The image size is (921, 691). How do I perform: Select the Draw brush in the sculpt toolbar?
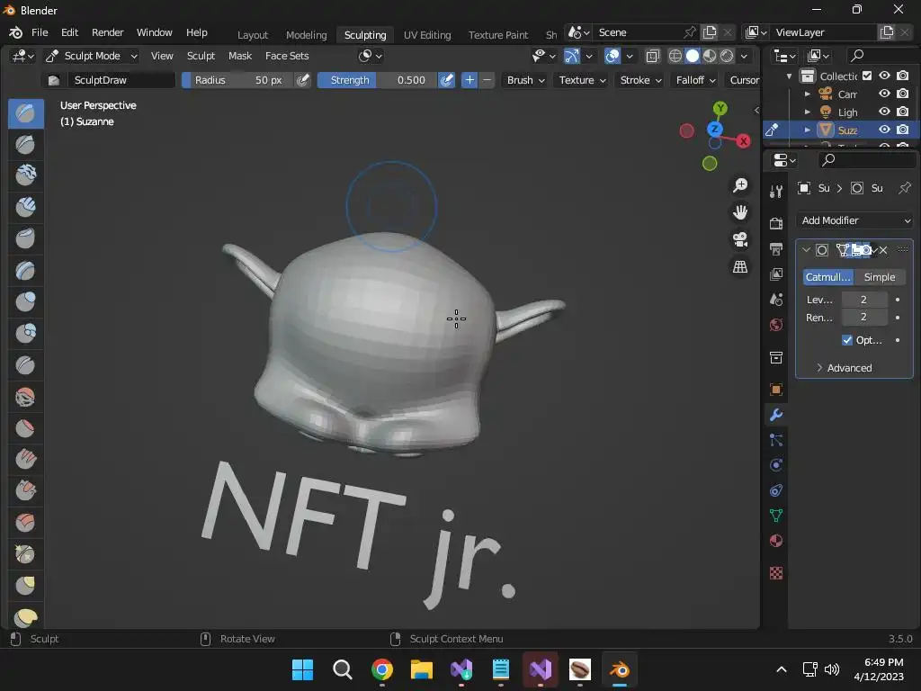pos(25,113)
